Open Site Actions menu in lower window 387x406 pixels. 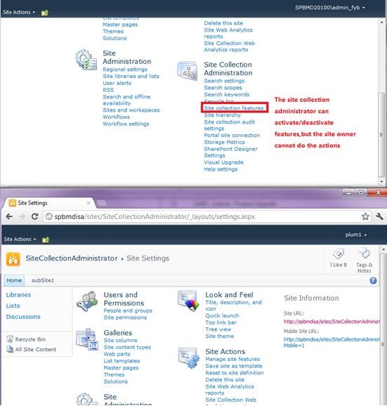pos(20,240)
